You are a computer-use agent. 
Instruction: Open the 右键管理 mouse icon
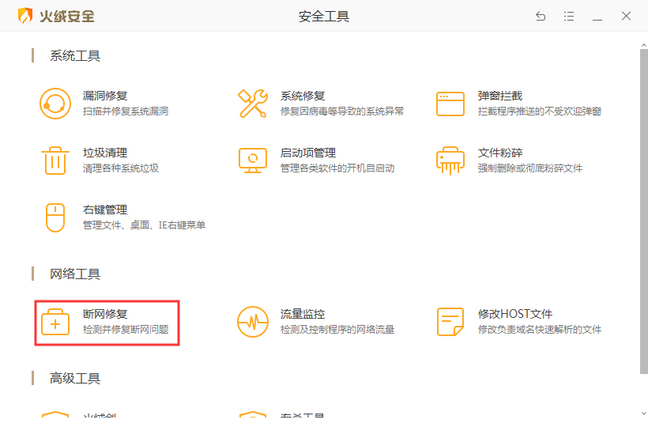(55, 217)
